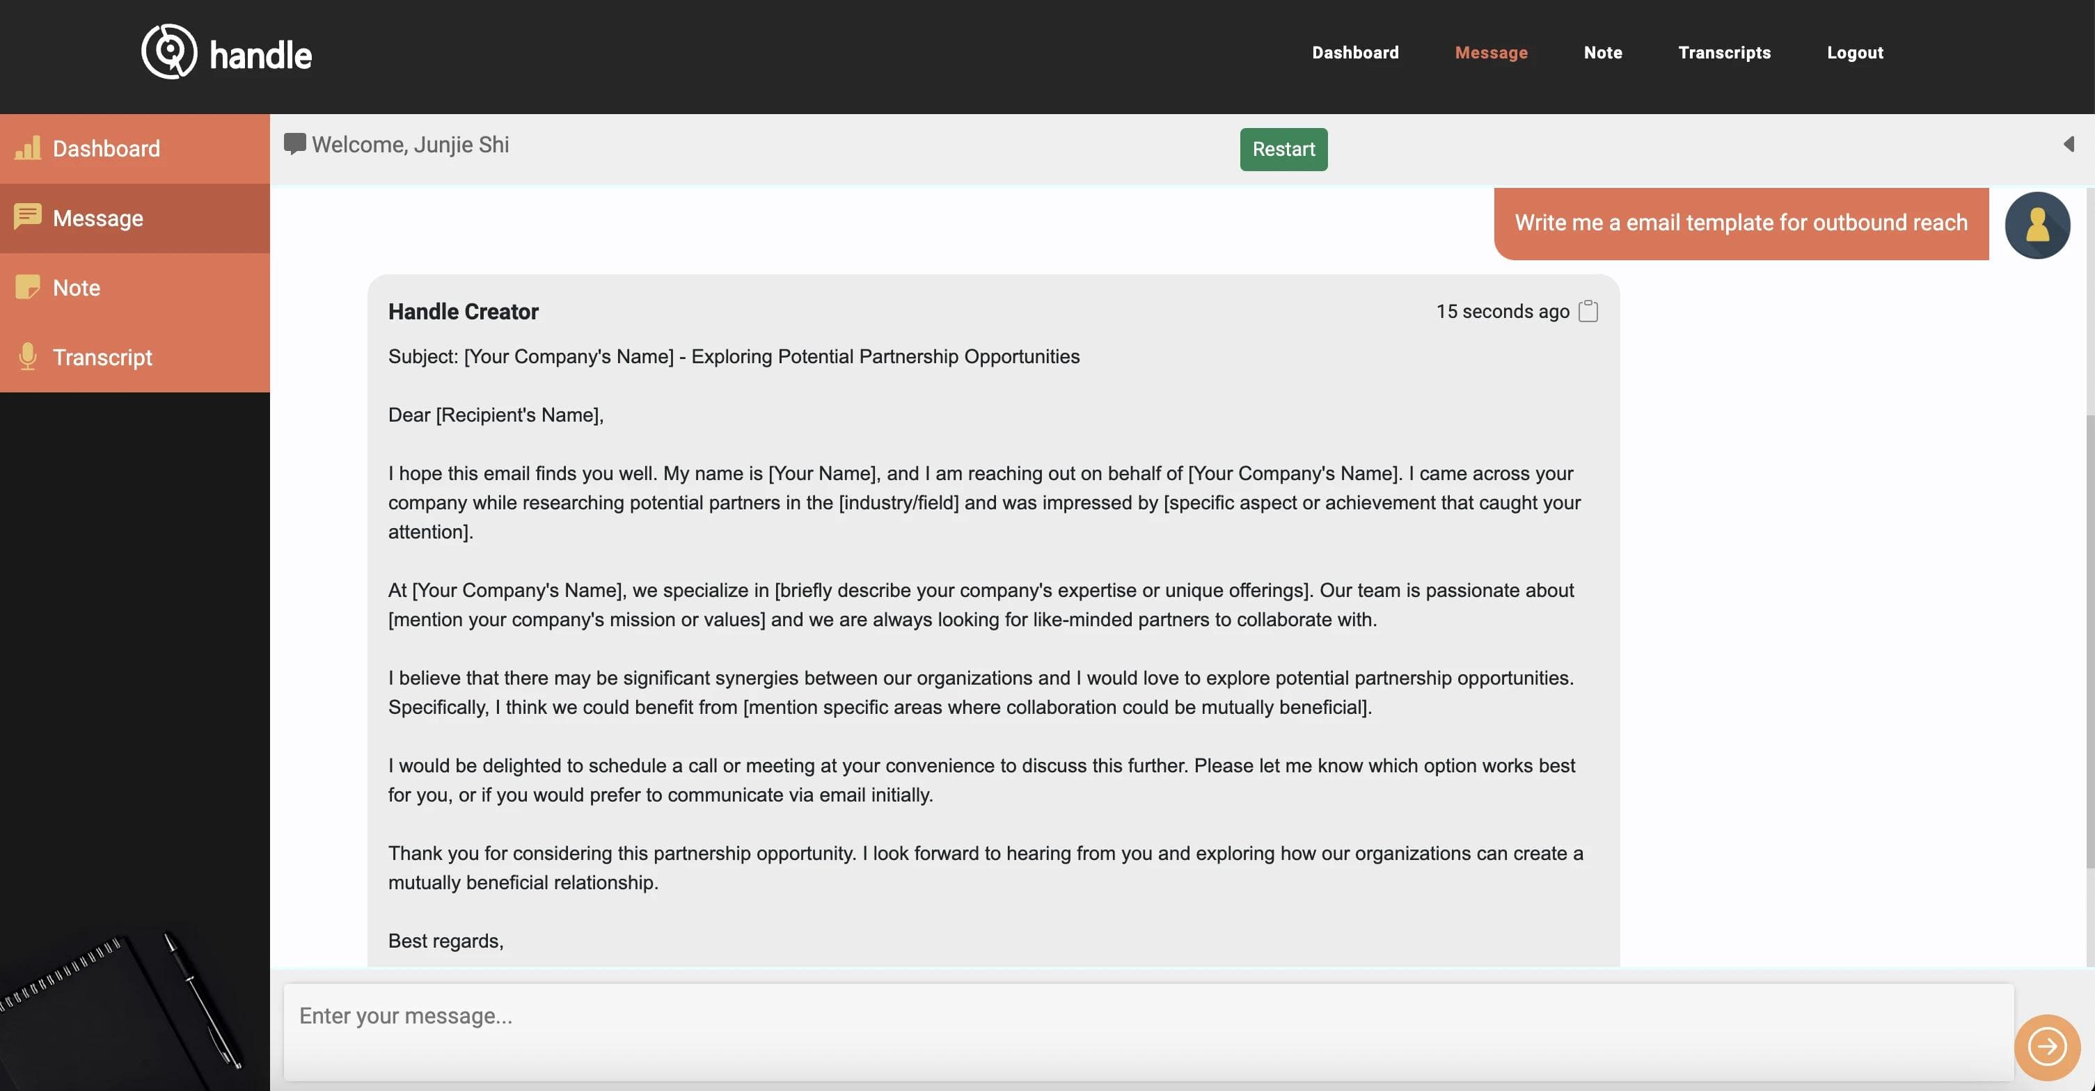The image size is (2095, 1091).
Task: Click the Note sidebar label
Action: [x=77, y=288]
